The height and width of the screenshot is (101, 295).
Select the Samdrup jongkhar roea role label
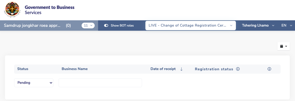(32, 26)
